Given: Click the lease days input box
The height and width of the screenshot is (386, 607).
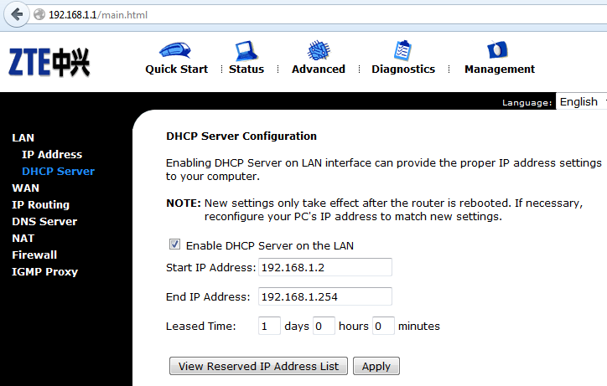Looking at the screenshot, I should pos(269,326).
